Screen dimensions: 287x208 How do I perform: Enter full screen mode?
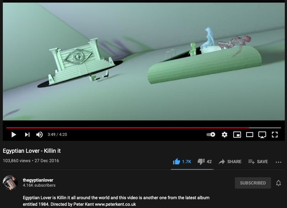[x=274, y=135]
